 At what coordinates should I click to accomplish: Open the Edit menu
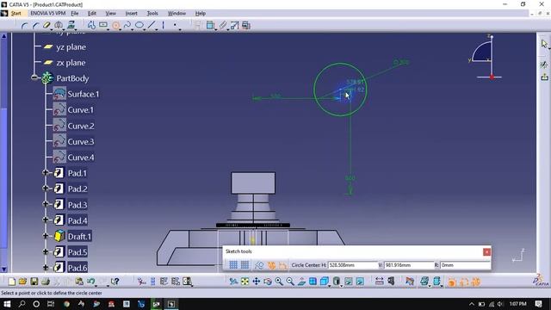92,14
